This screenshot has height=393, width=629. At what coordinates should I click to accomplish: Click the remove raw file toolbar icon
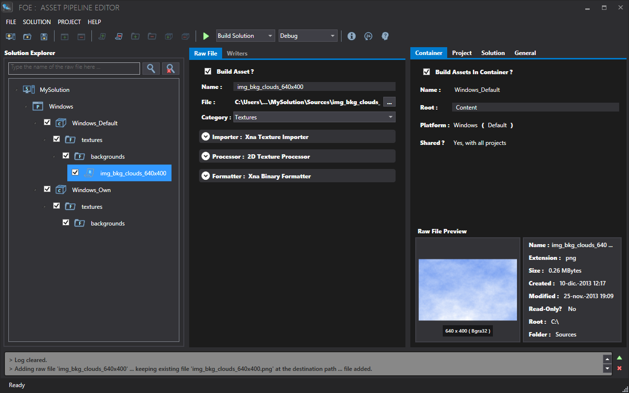118,36
